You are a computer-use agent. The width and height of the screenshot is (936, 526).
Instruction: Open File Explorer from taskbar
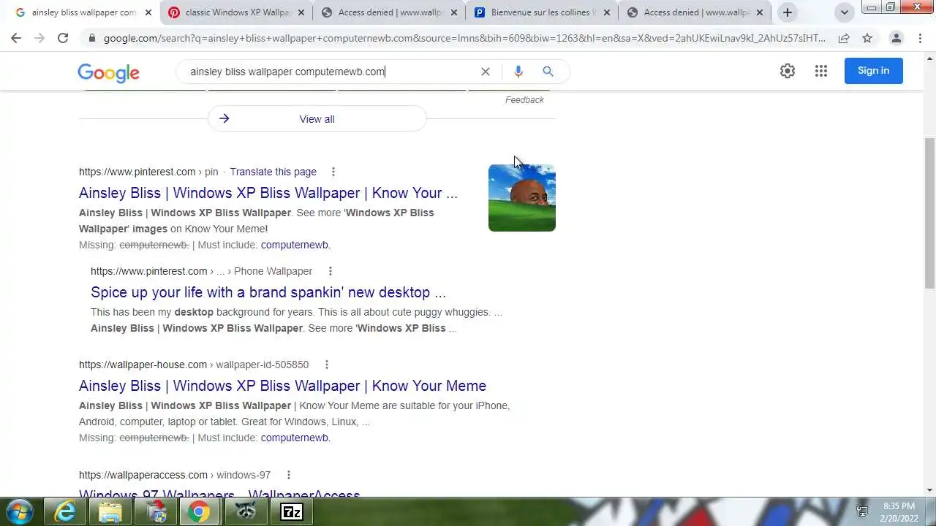(x=110, y=512)
